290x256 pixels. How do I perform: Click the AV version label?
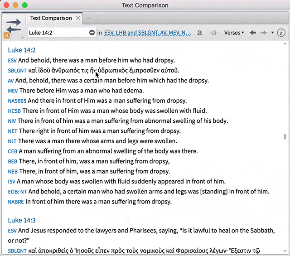[x=11, y=81]
